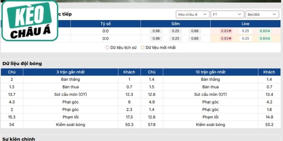Click Bàn thua in 3 trận table
283x141 pixels.
pos(70,87)
